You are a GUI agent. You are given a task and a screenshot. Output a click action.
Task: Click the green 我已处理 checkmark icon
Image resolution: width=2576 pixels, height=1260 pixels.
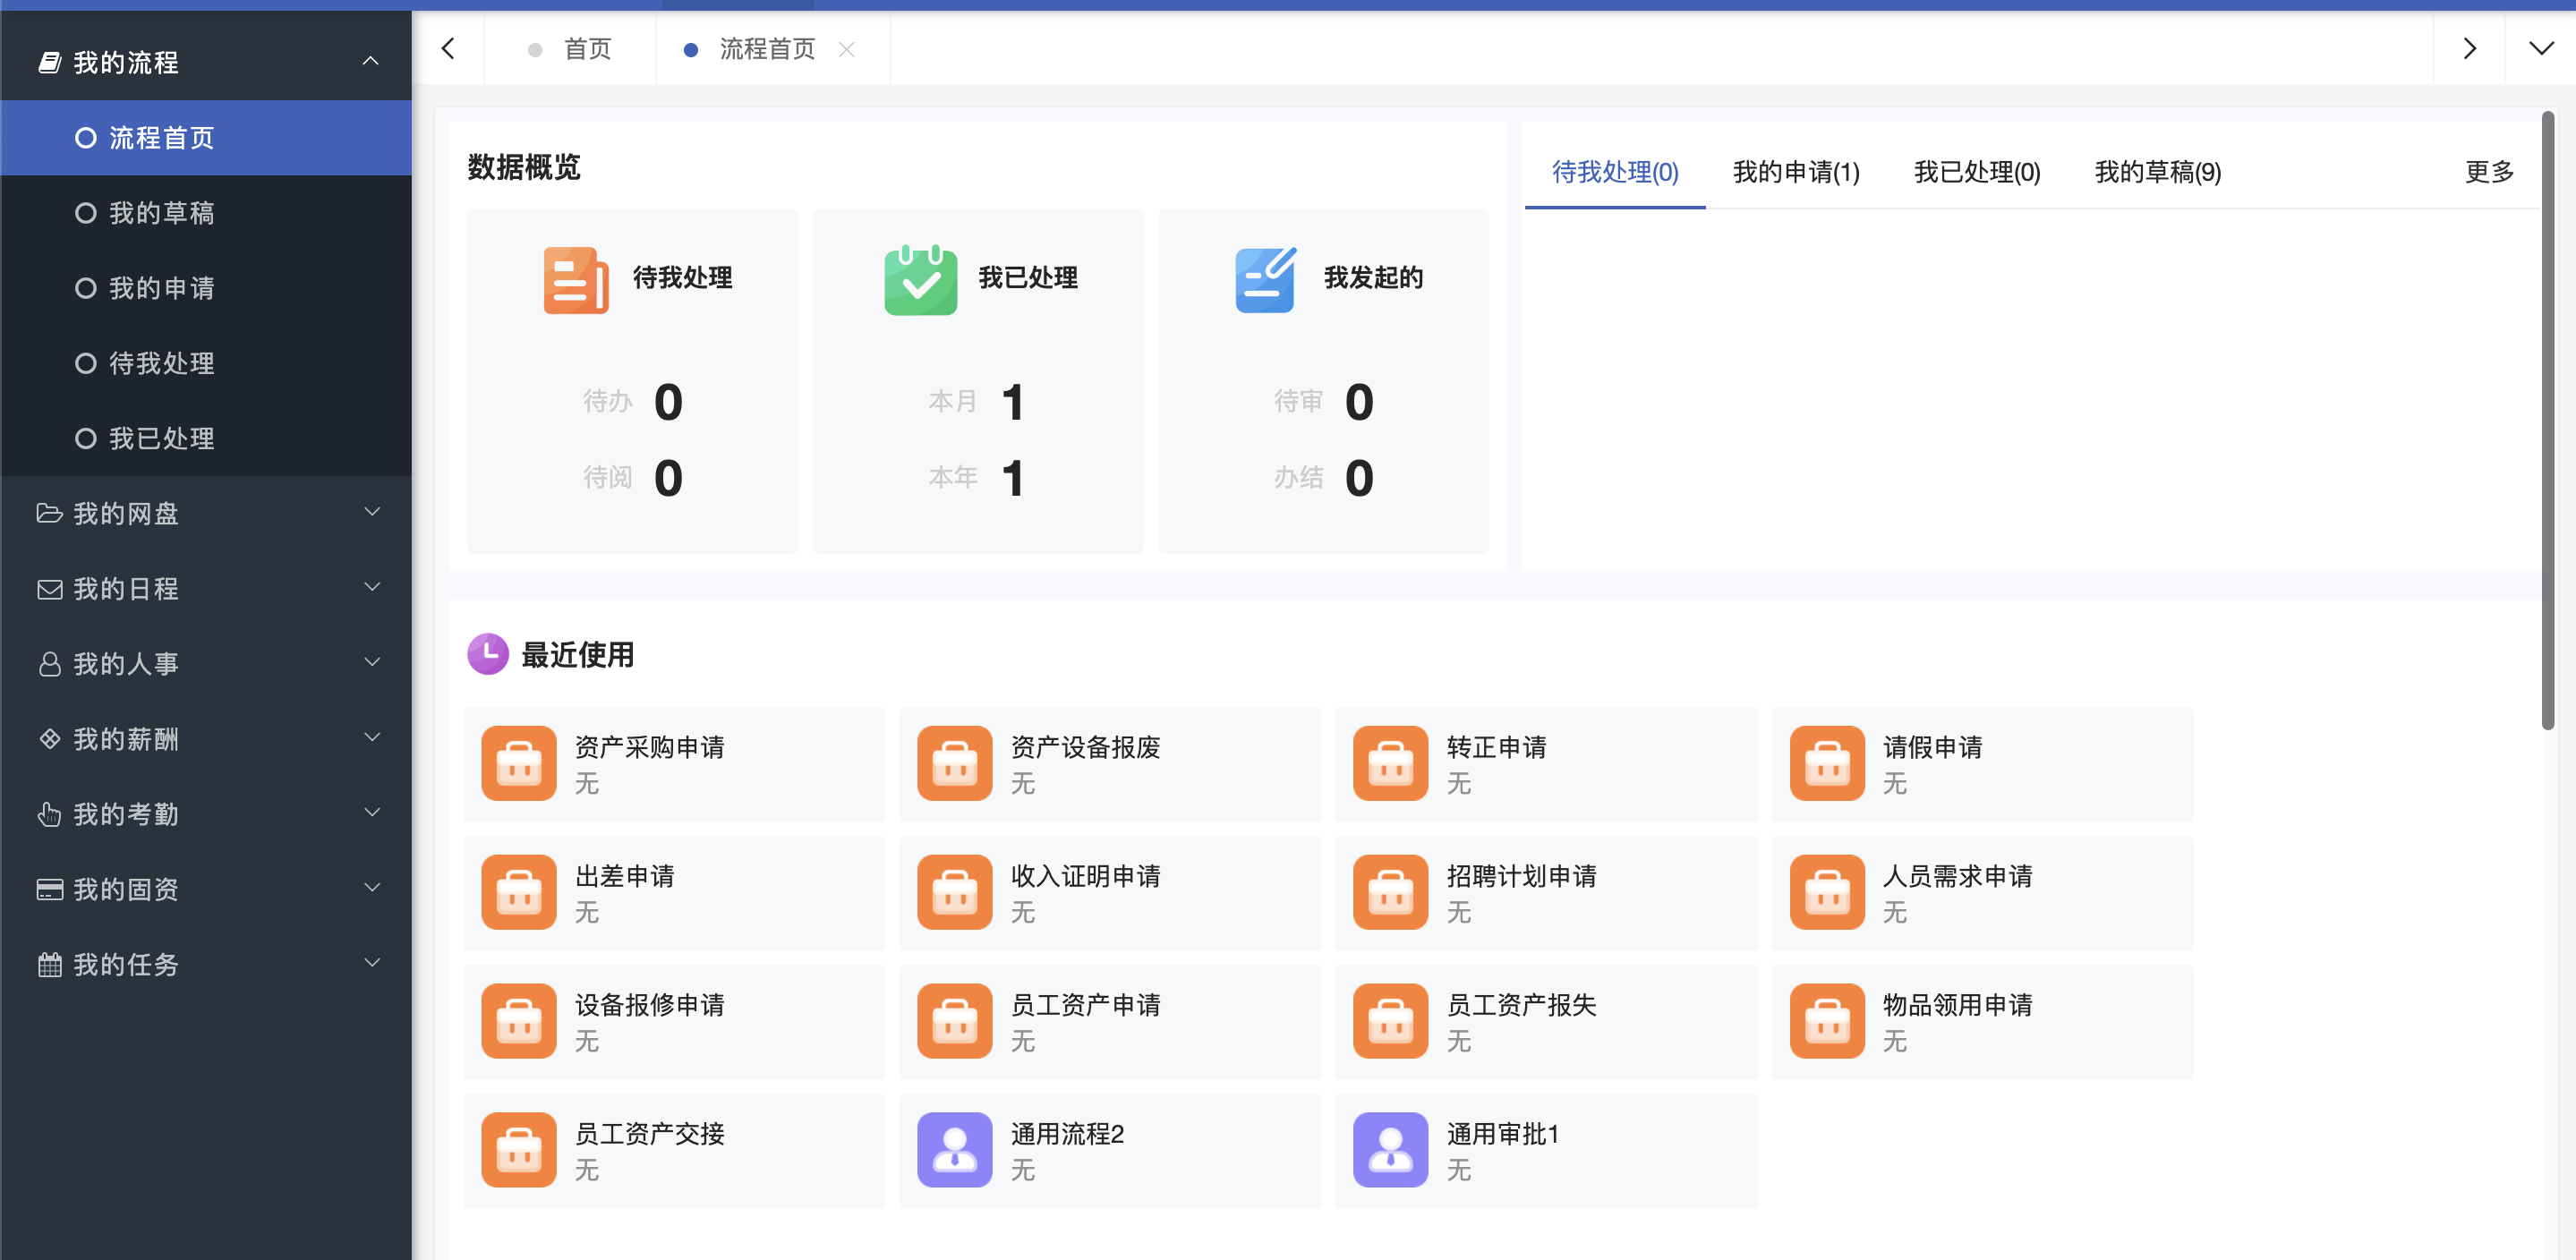[920, 280]
